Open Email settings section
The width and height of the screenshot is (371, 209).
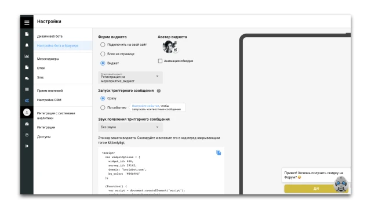41,68
